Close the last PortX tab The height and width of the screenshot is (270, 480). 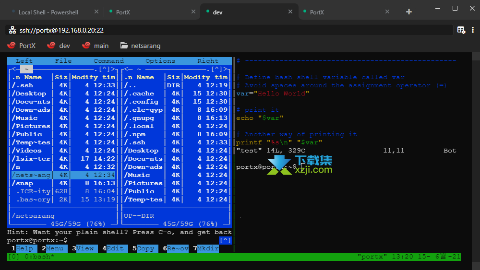[387, 12]
